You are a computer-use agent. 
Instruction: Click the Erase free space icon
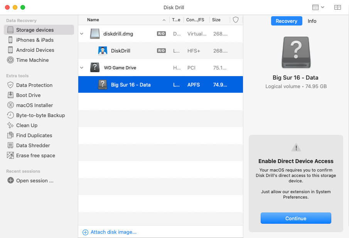click(x=10, y=155)
